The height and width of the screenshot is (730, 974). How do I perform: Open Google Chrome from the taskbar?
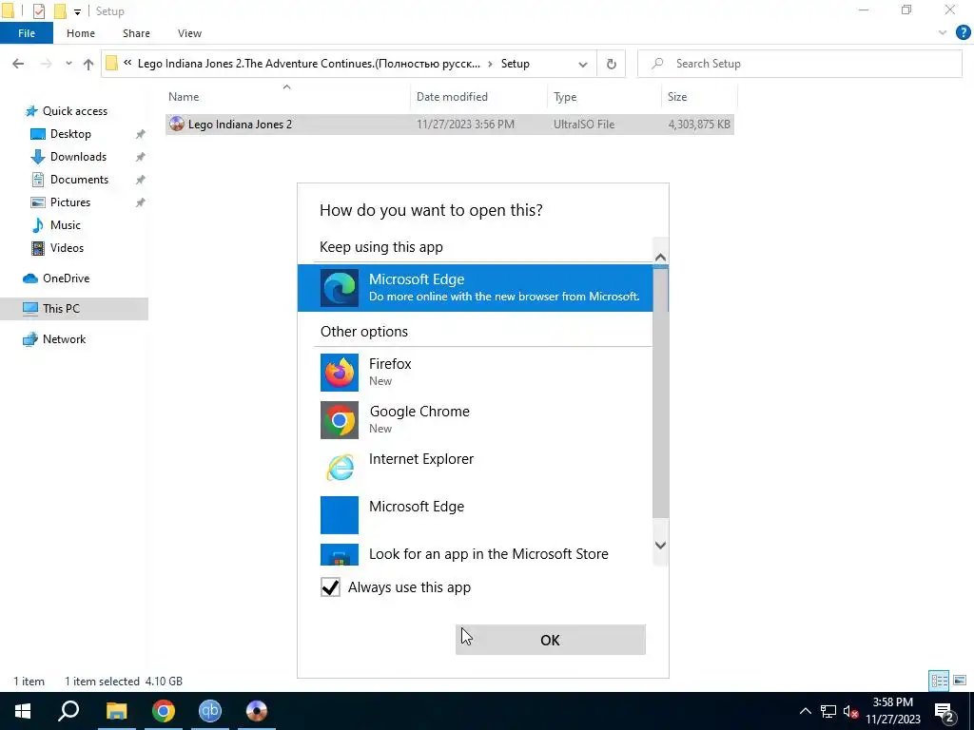[x=163, y=711]
